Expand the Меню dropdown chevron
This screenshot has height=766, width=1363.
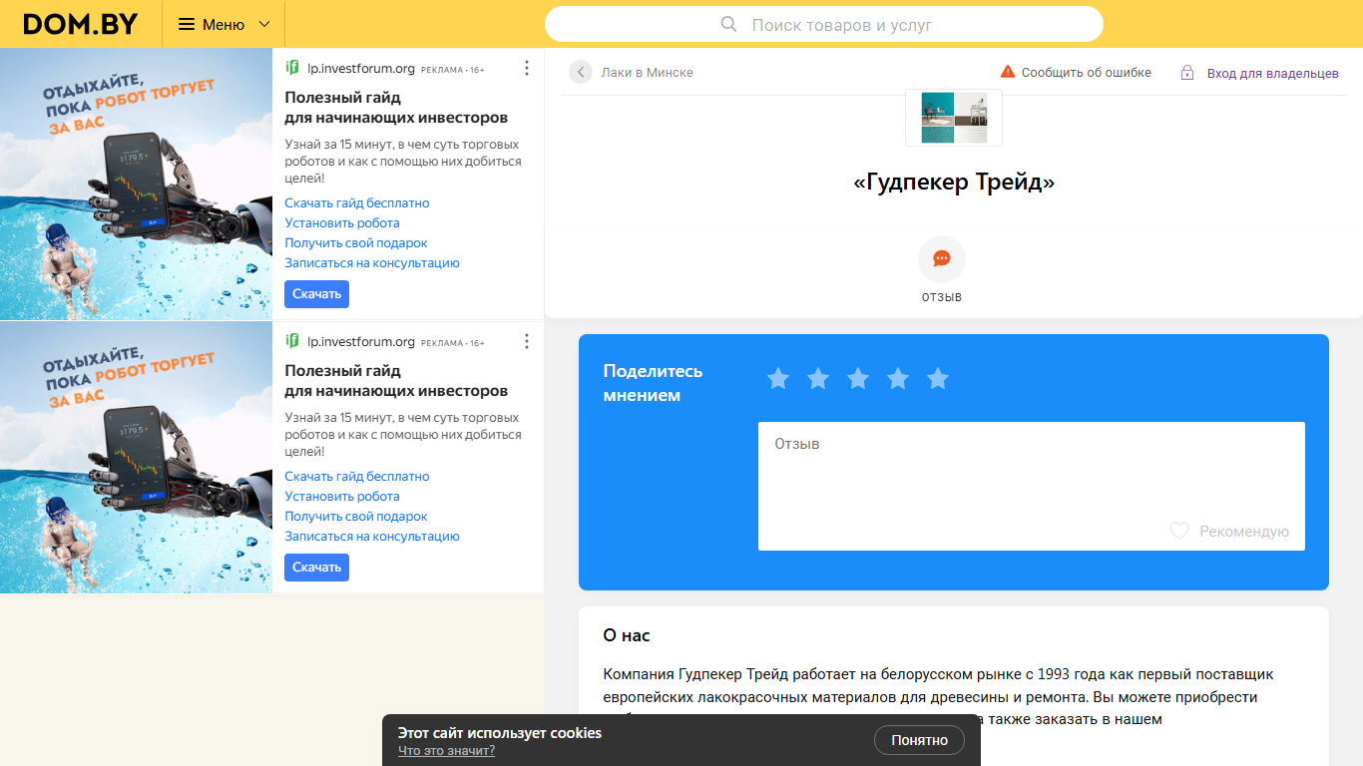(264, 24)
